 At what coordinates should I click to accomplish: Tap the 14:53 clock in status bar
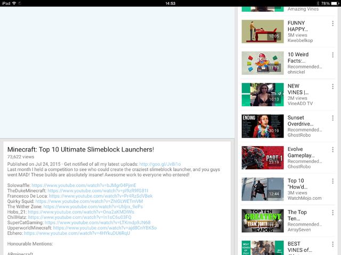pyautogui.click(x=170, y=3)
